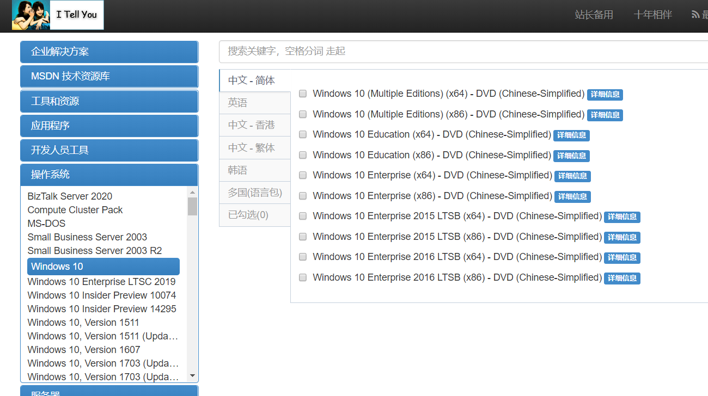Viewport: 708px width, 396px height.
Task: Select BizTalk Server 2020 in list
Action: tap(70, 196)
